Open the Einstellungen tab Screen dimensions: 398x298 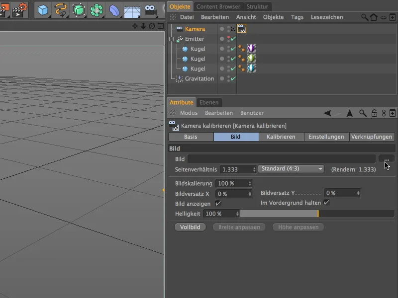click(x=326, y=137)
